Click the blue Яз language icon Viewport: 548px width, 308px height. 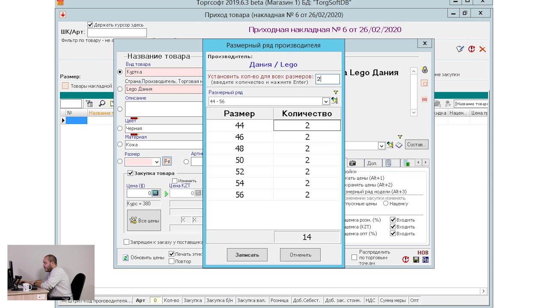(425, 260)
